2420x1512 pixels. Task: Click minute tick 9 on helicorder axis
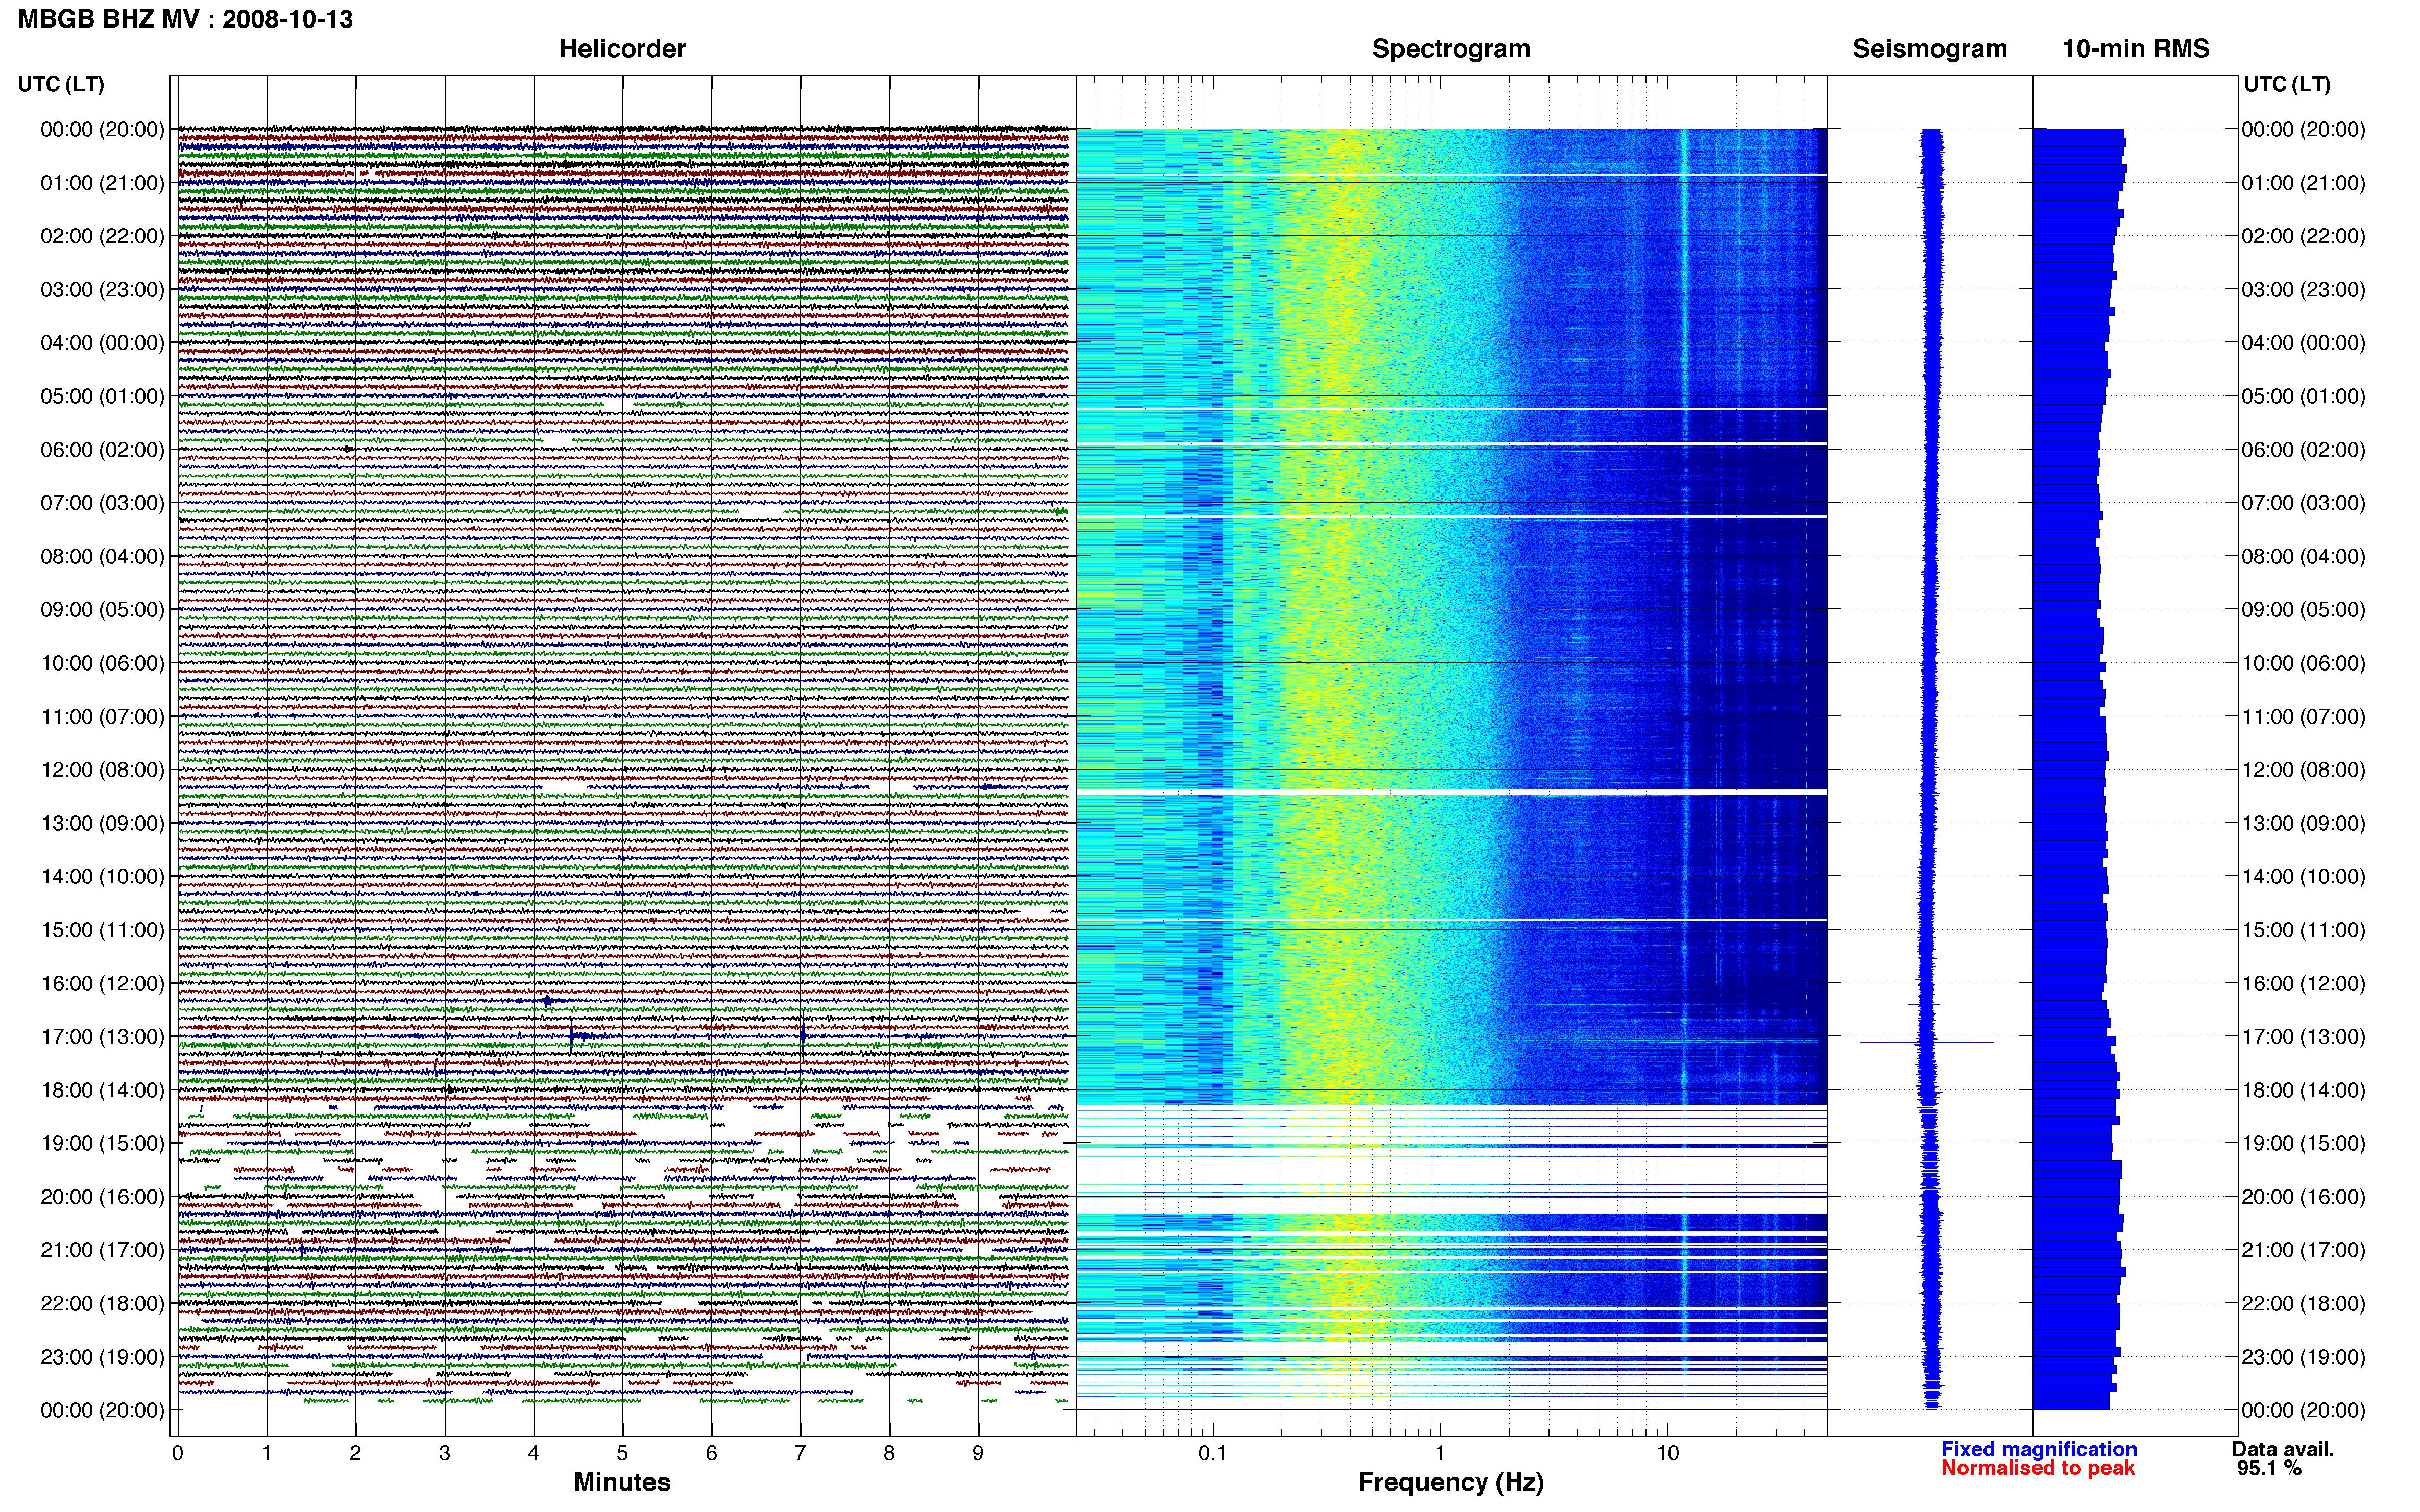[978, 1454]
